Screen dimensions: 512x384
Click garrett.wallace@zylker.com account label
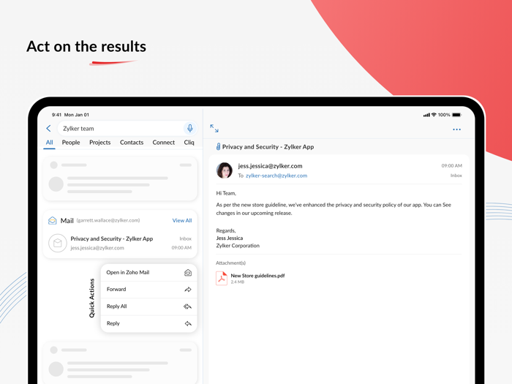108,220
